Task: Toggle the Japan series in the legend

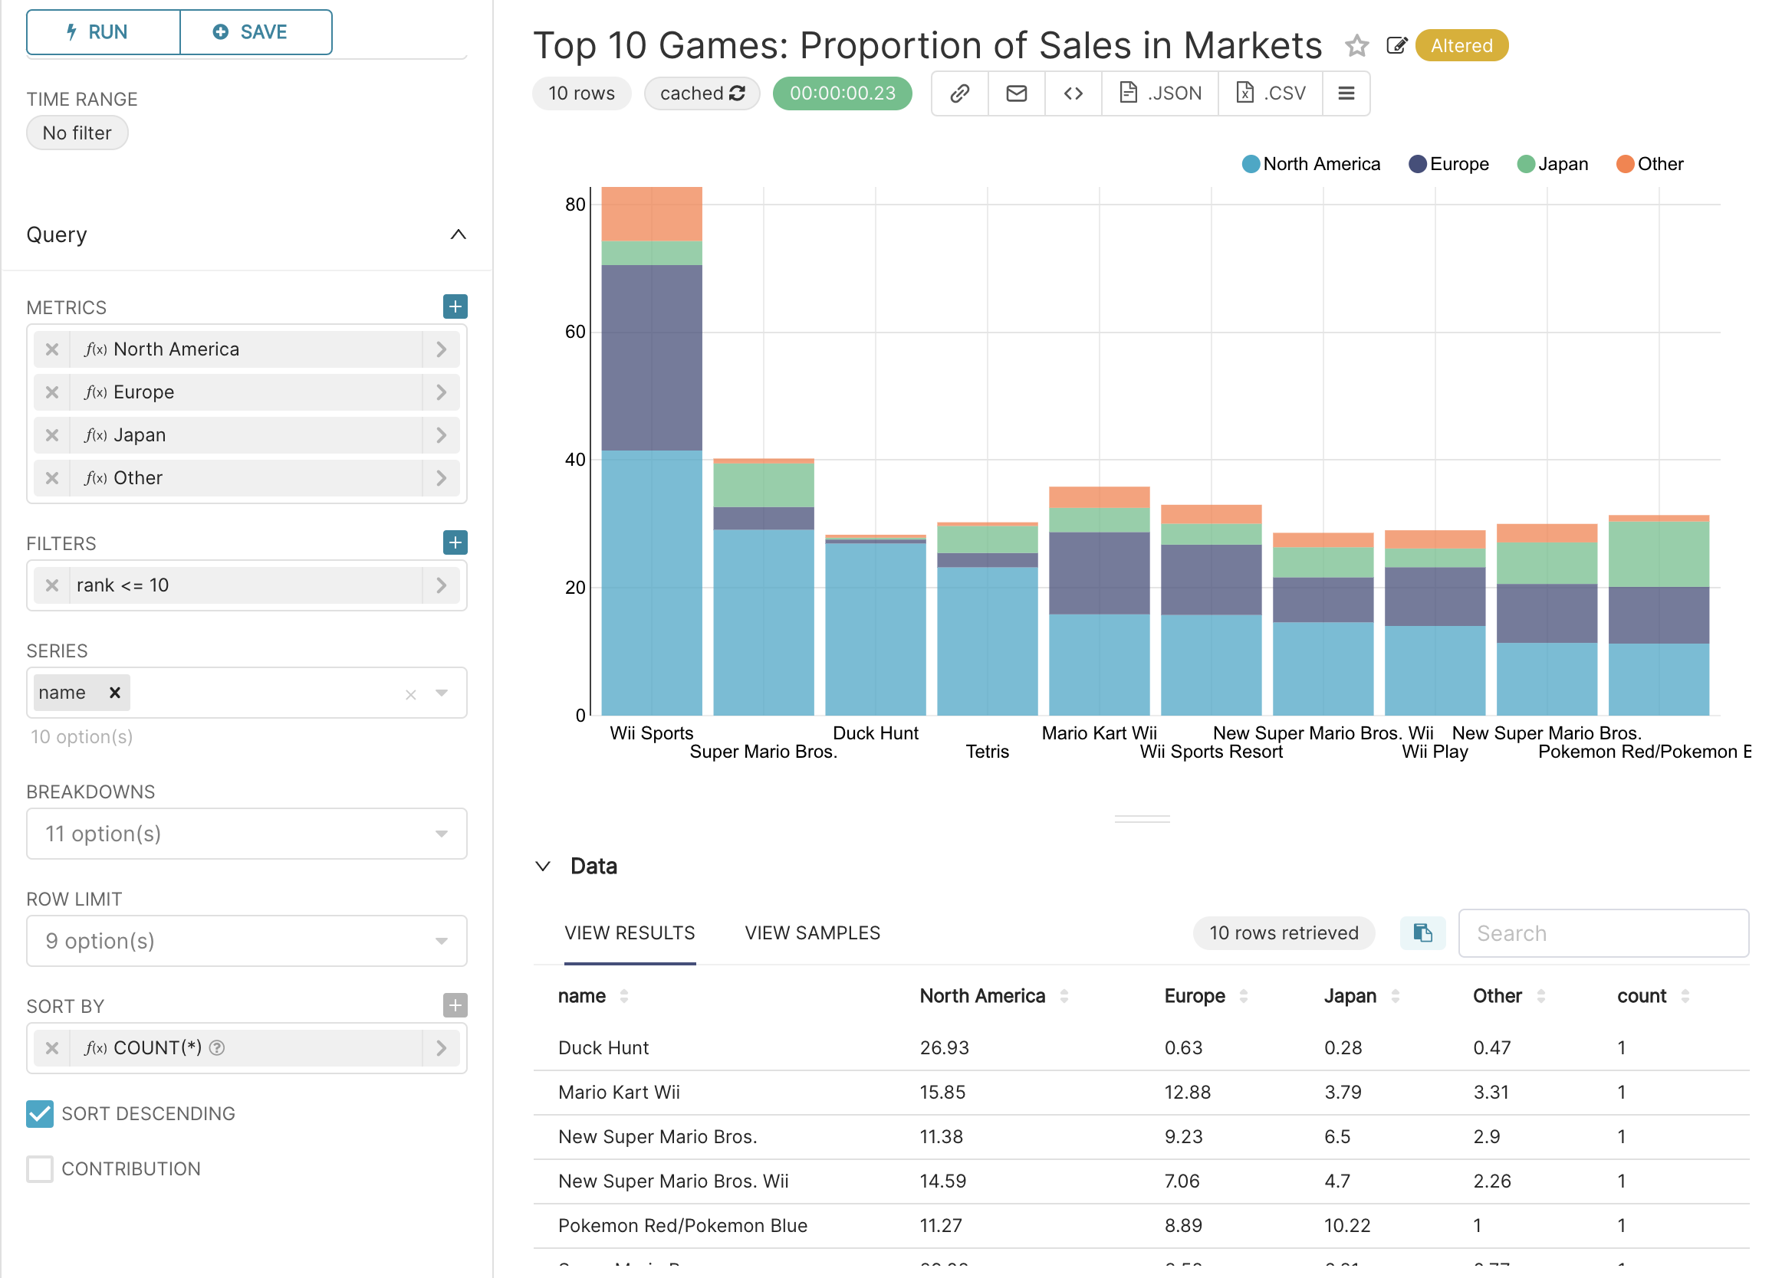Action: (1553, 163)
